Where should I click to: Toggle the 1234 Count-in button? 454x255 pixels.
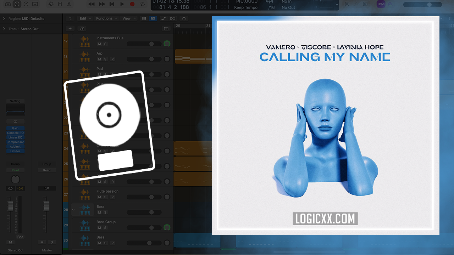coord(381,4)
